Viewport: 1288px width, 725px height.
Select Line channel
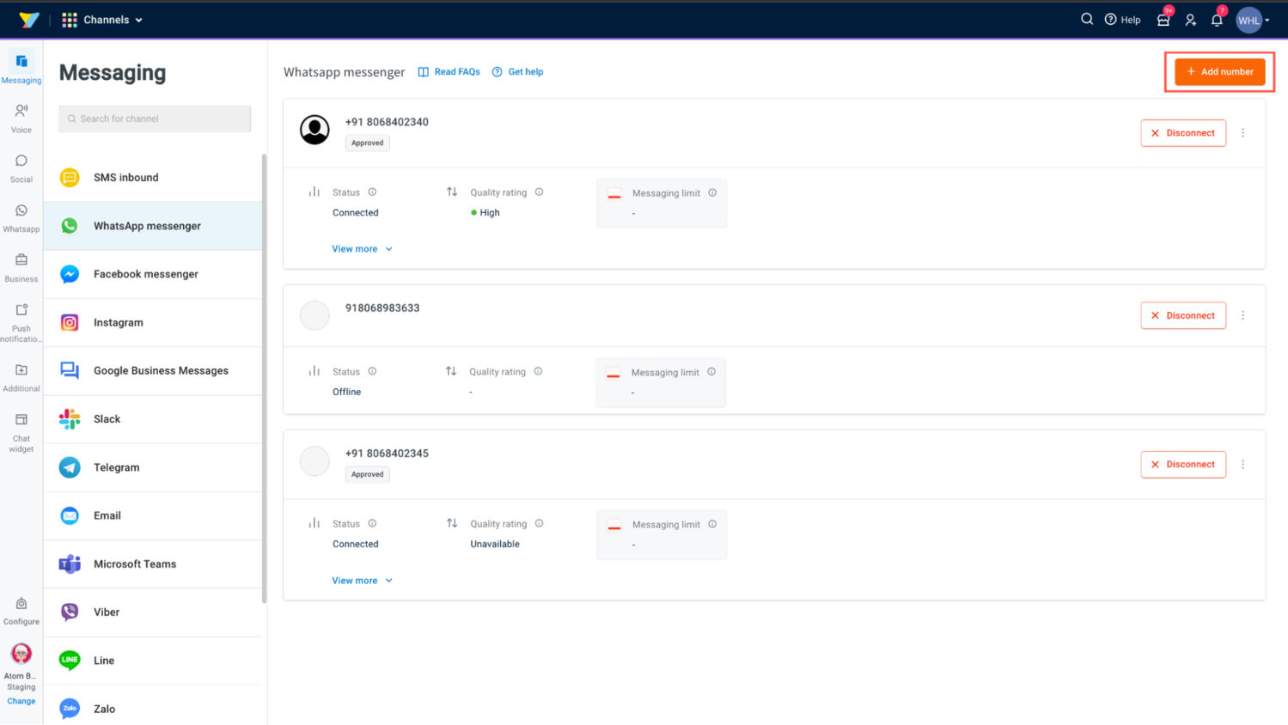pyautogui.click(x=153, y=661)
